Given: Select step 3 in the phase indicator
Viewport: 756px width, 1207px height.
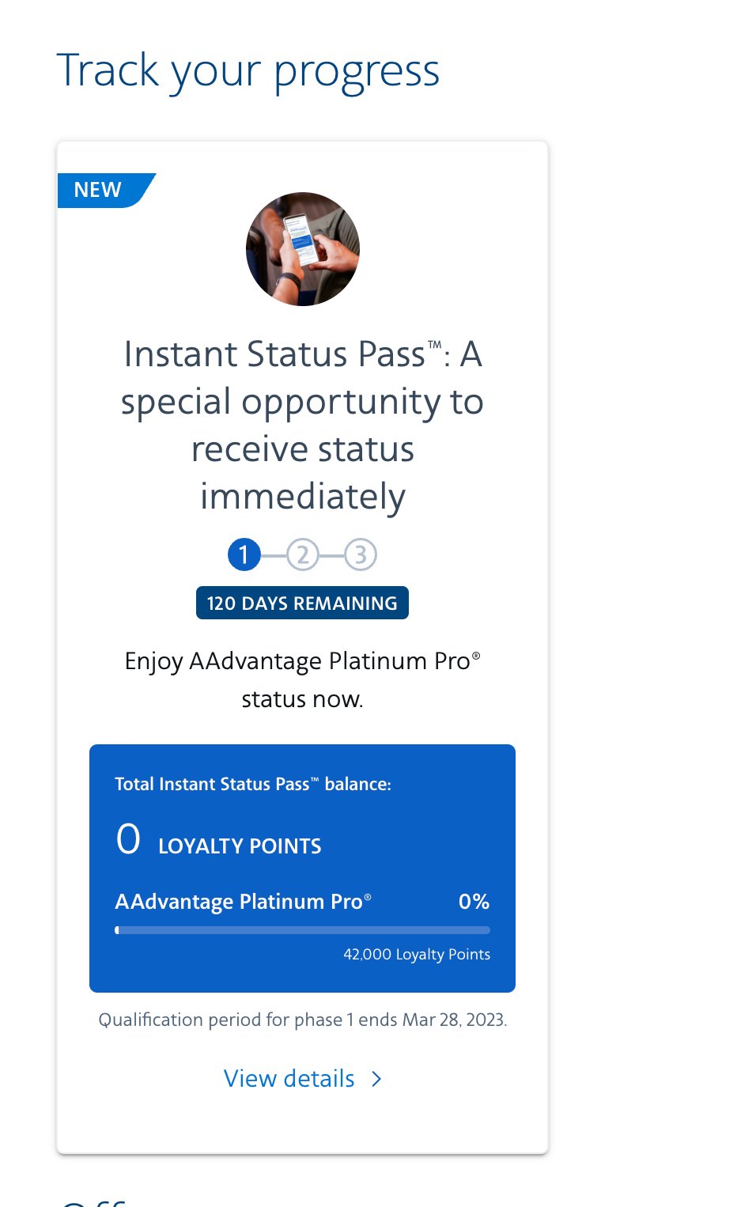Looking at the screenshot, I should [x=361, y=554].
